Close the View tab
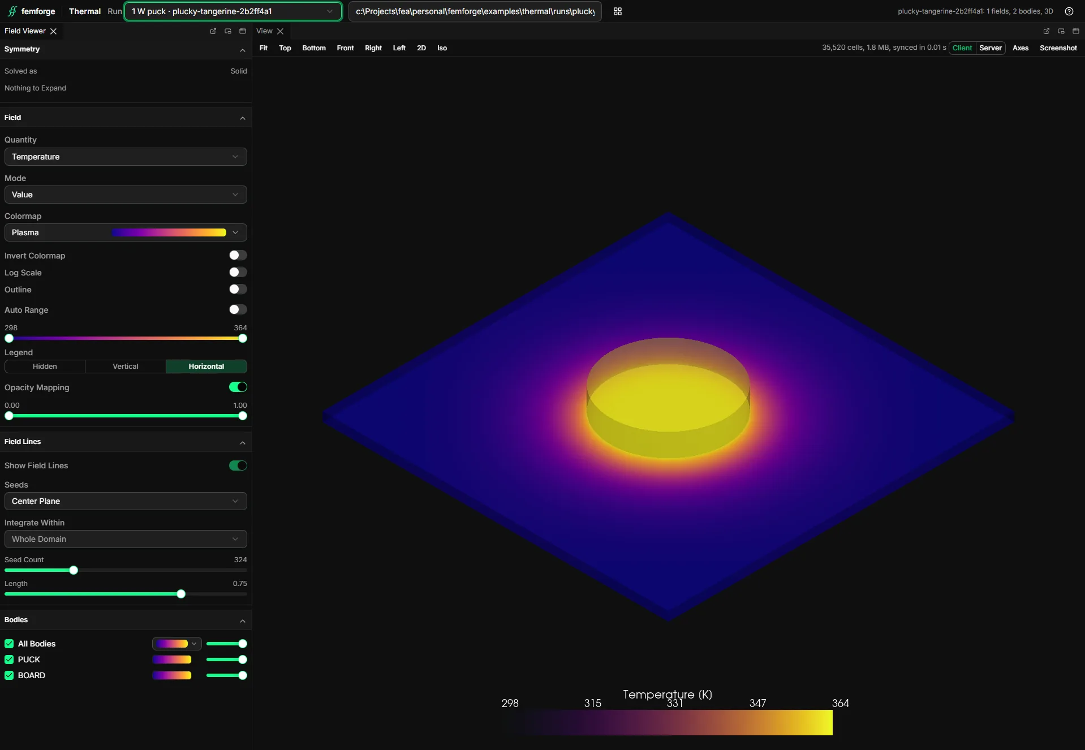The width and height of the screenshot is (1085, 750). [x=281, y=31]
